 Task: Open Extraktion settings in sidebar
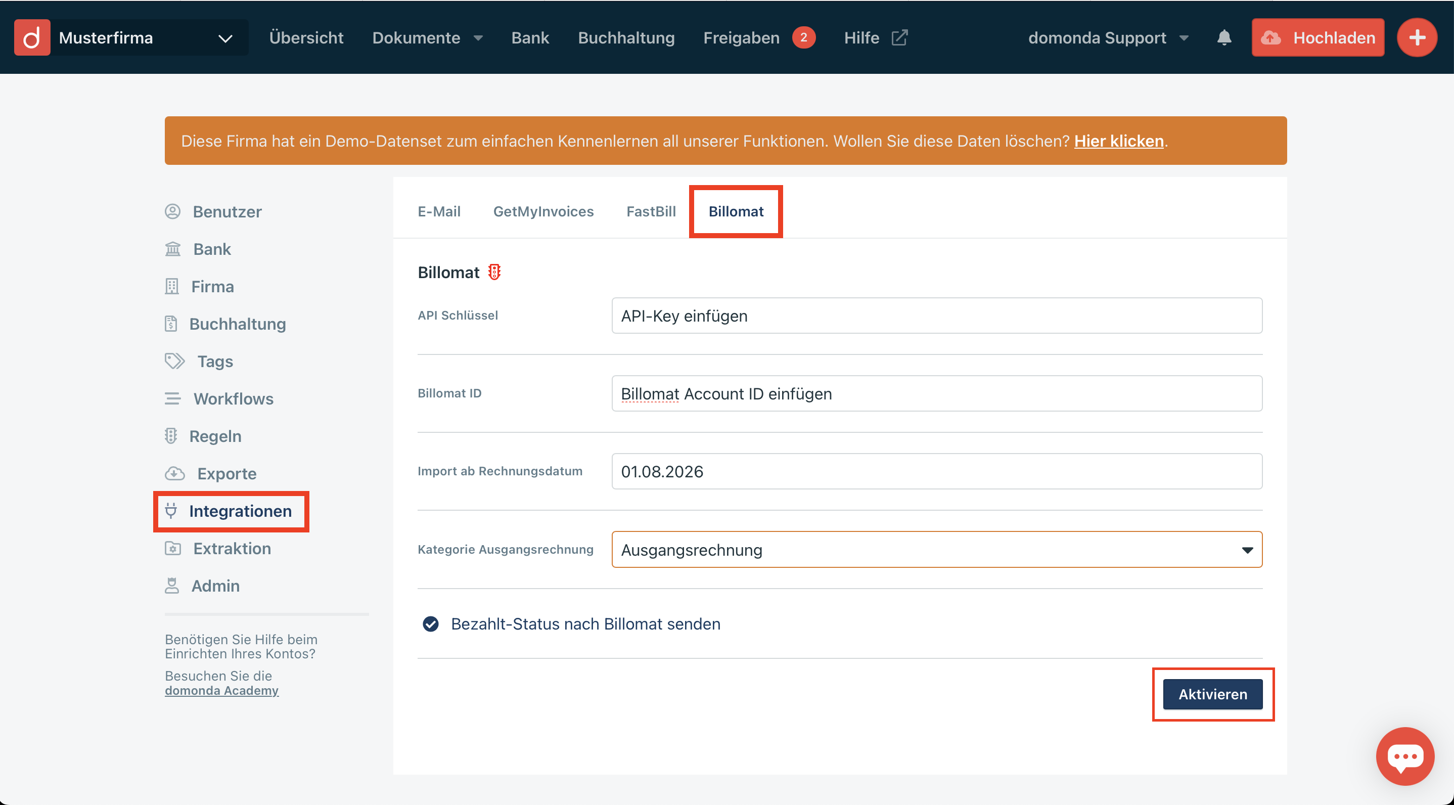click(232, 548)
